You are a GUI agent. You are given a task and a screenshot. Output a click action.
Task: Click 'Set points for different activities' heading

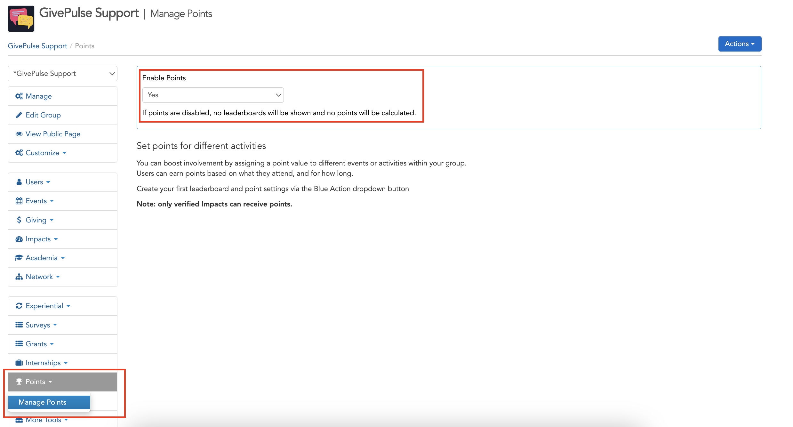tap(201, 146)
